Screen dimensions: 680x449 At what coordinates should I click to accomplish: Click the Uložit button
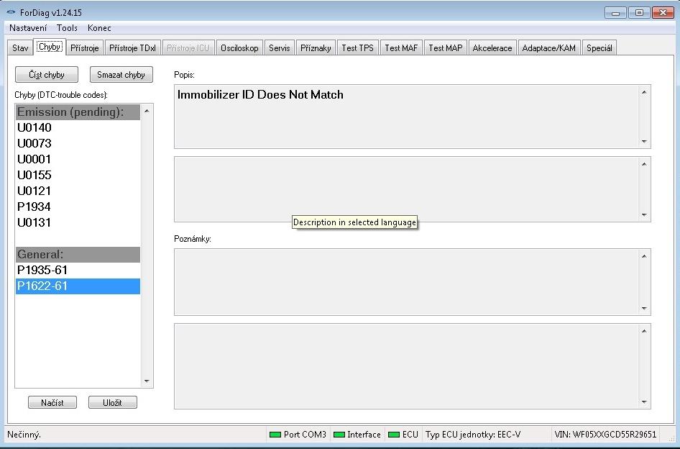tap(112, 403)
